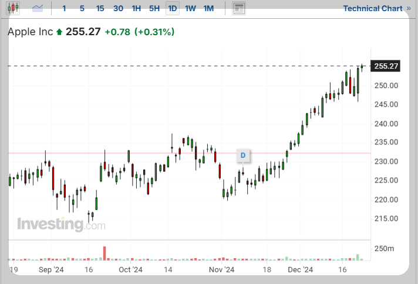Select the 15 minute interval
This screenshot has height=284, width=418.
[x=100, y=9]
